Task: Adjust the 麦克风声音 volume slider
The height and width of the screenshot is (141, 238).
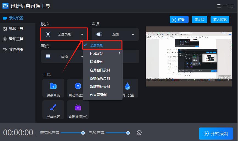Action: [x=72, y=133]
